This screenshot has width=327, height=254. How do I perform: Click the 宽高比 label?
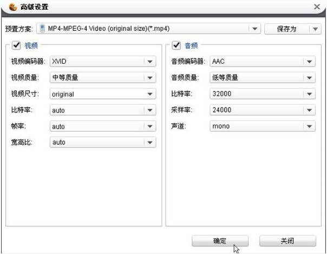[x=22, y=143]
